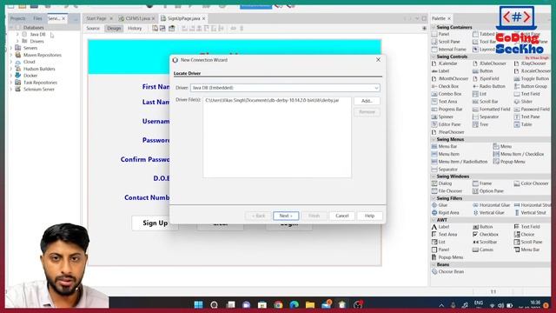Pick Radio Button palette component
Image resolution: width=556 pixels, height=313 pixels.
[x=489, y=86]
